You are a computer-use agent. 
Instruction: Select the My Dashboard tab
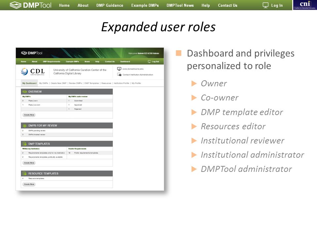tap(29, 83)
